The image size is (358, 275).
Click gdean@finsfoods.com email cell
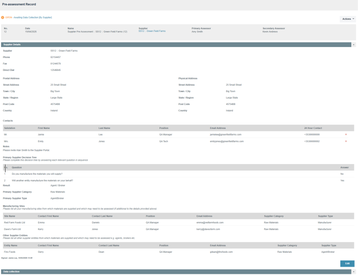click(221, 252)
